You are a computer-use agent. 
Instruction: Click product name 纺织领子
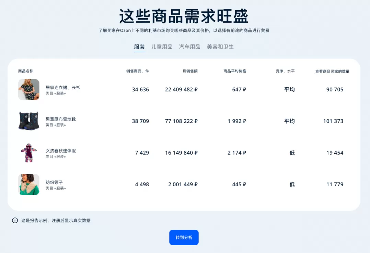pos(54,182)
